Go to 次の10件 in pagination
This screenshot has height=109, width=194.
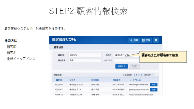(149, 75)
